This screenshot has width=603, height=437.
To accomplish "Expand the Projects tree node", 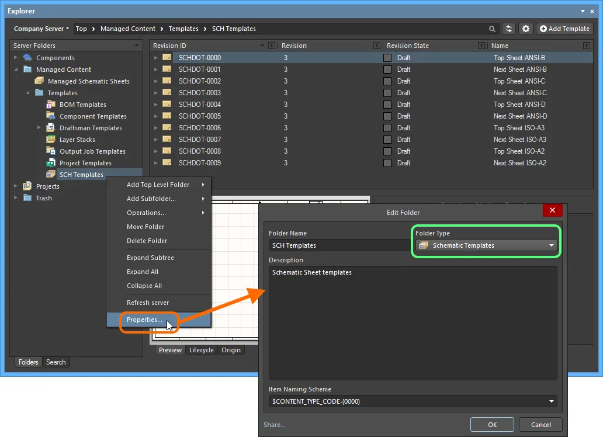I will (15, 186).
